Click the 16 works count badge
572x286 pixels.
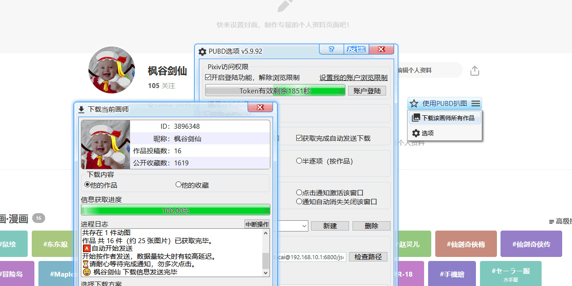pyautogui.click(x=38, y=218)
